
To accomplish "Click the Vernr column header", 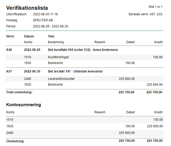I will pos(10,36).
